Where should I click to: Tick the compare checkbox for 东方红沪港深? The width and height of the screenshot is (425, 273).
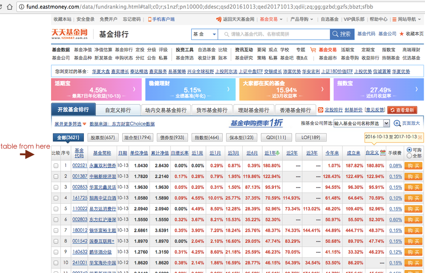coord(56,220)
